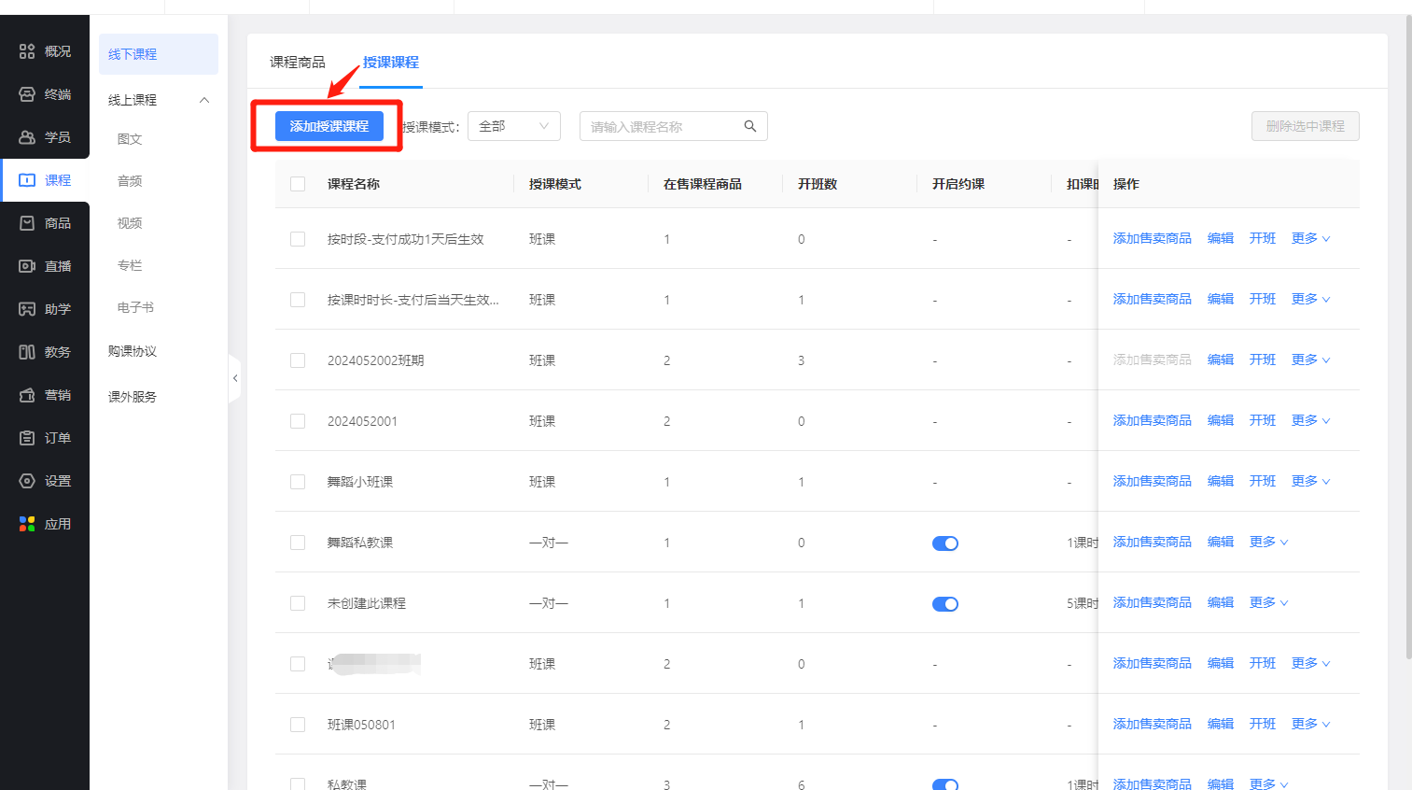Open the 商品 sidebar icon
Screen dimensions: 1412x790
tap(27, 223)
